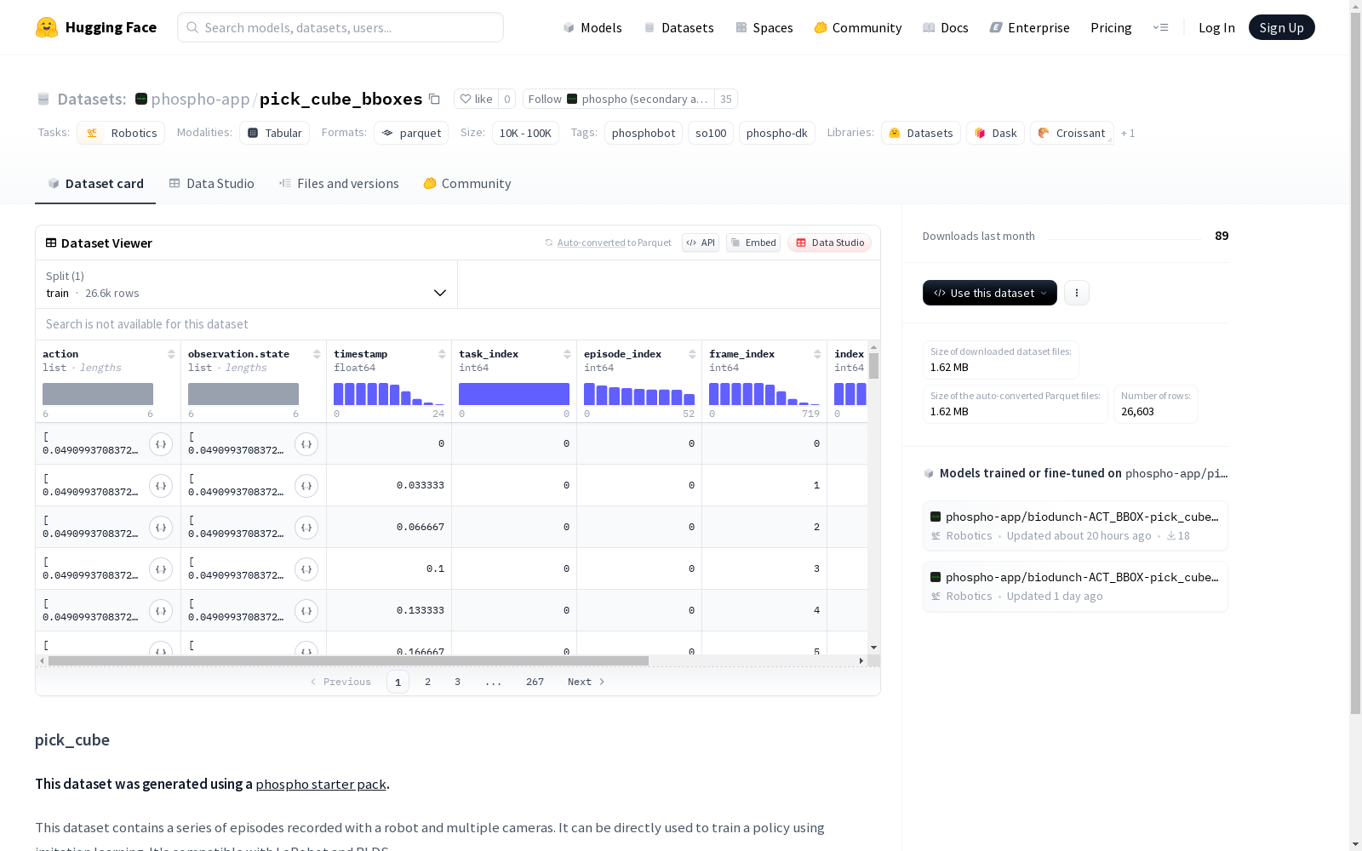Select the Dask library tag
Viewport: 1362px width, 851px height.
(x=995, y=133)
